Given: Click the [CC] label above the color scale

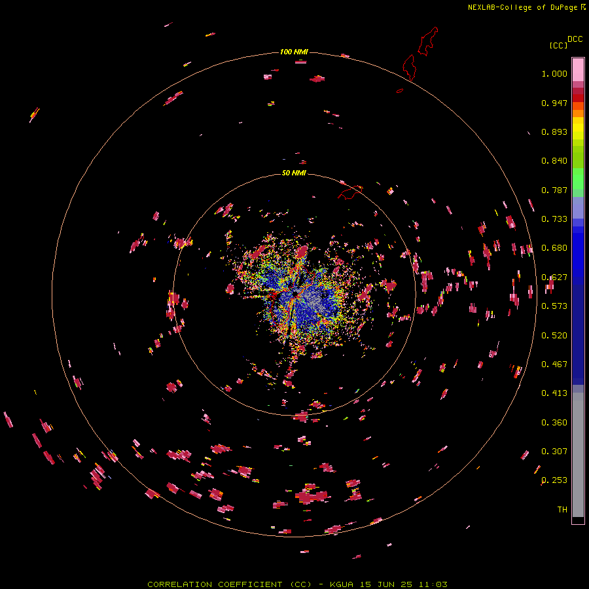Looking at the screenshot, I should pos(558,45).
